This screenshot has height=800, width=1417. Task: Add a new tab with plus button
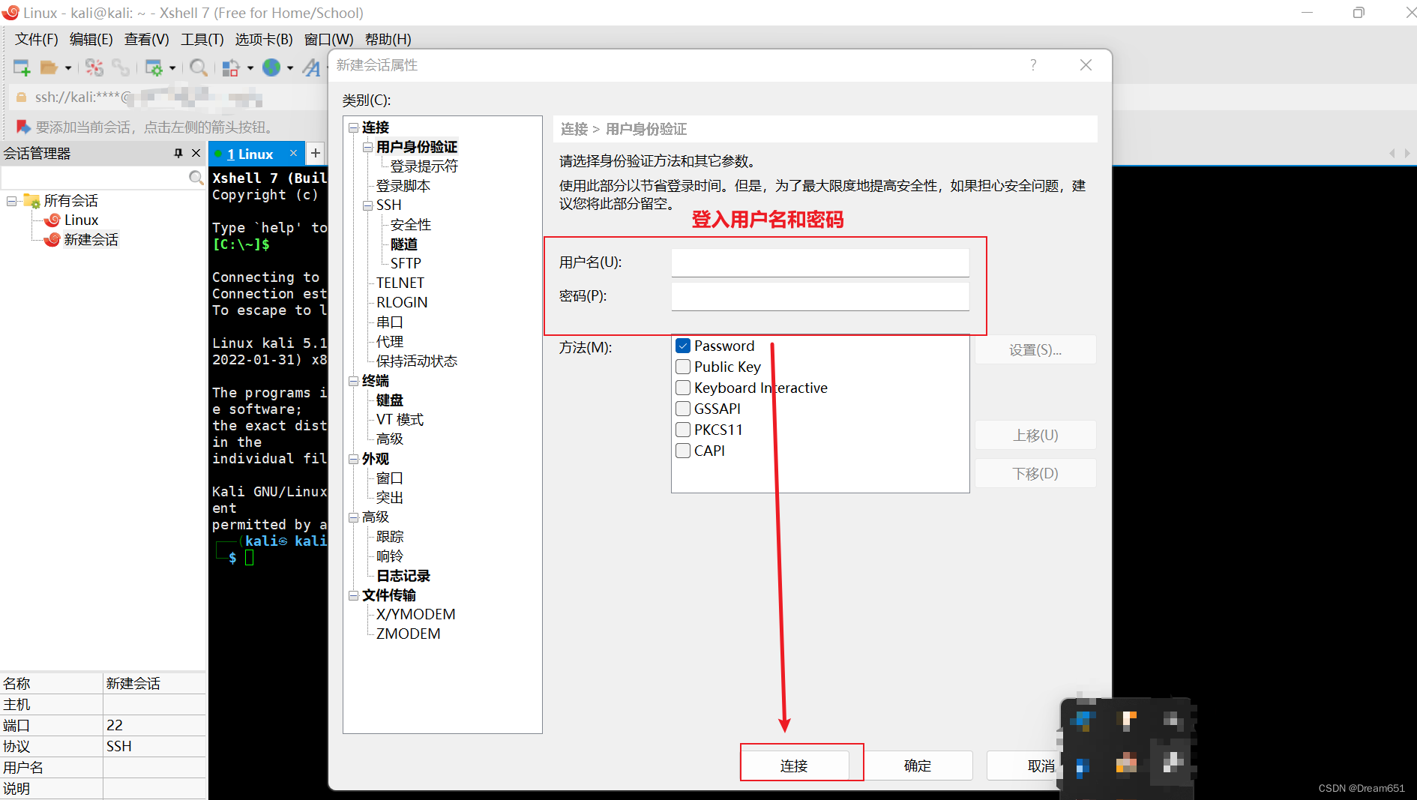pyautogui.click(x=316, y=153)
